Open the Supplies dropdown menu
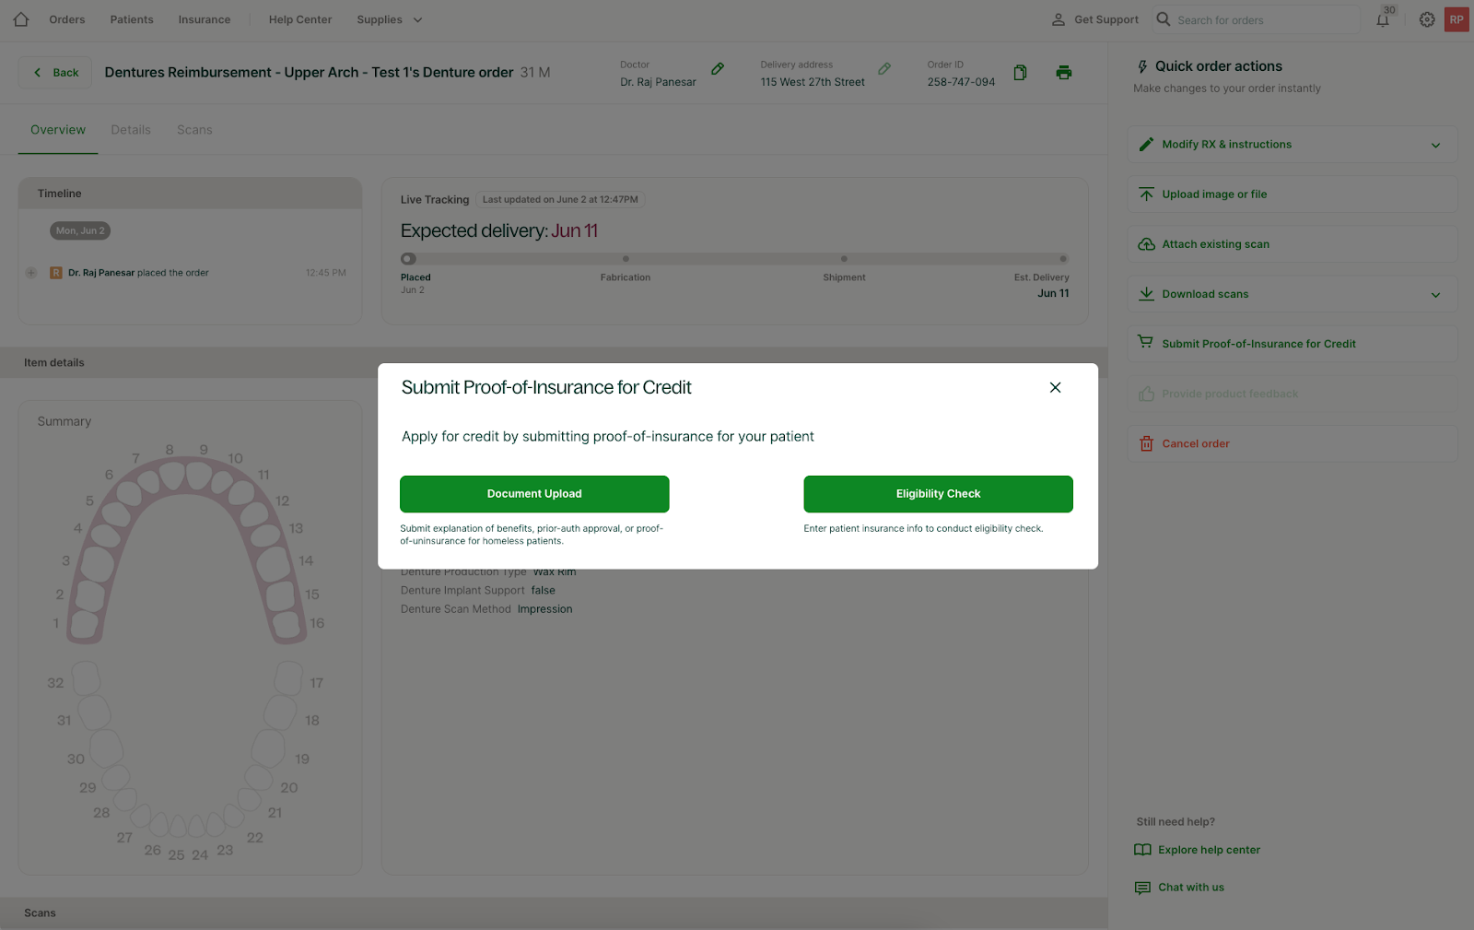The height and width of the screenshot is (930, 1474). coord(389,19)
